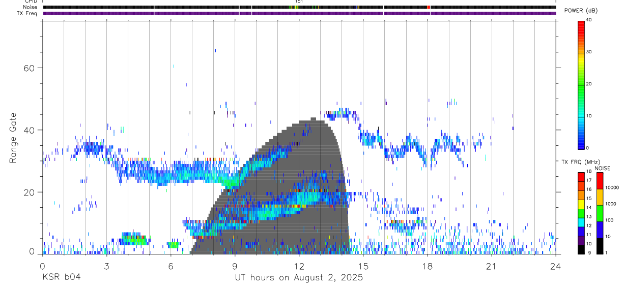625x288 pixels.
Task: Click the power gradient colorbar
Action: click(x=581, y=84)
